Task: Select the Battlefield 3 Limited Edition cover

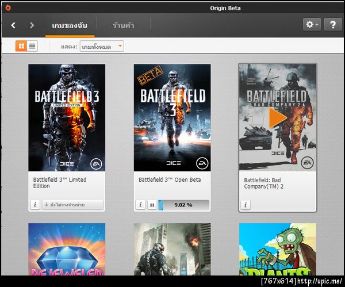Action: click(67, 118)
